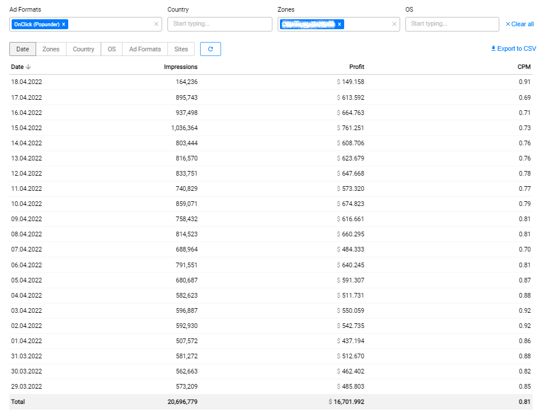The width and height of the screenshot is (546, 419).
Task: Select the 18.04.2022 date cell
Action: (x=26, y=82)
